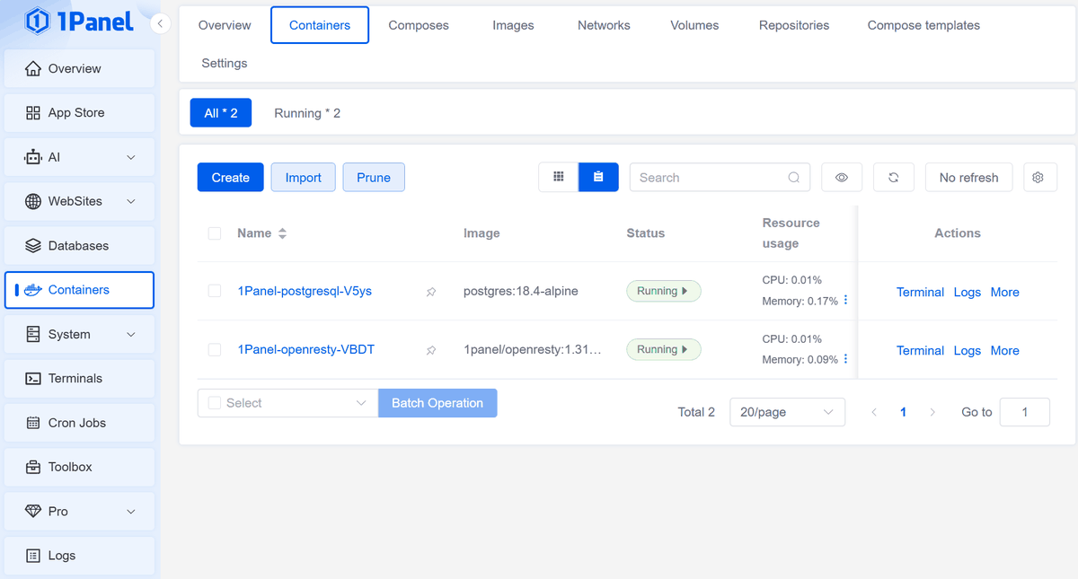The image size is (1078, 579).
Task: Refresh the container list
Action: click(894, 178)
